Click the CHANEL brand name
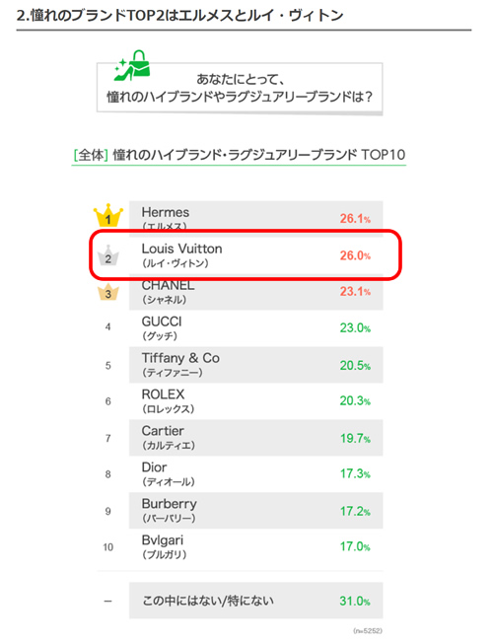This screenshot has height=643, width=493. tap(169, 285)
